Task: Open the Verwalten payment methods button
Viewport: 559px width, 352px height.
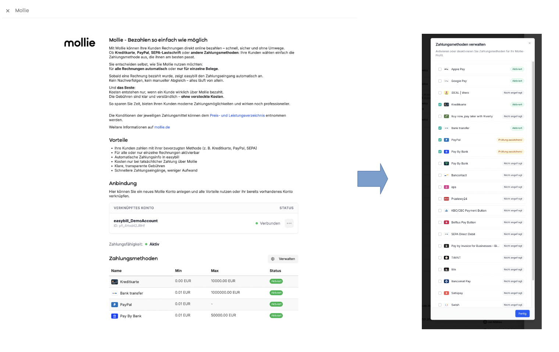Action: click(x=283, y=259)
